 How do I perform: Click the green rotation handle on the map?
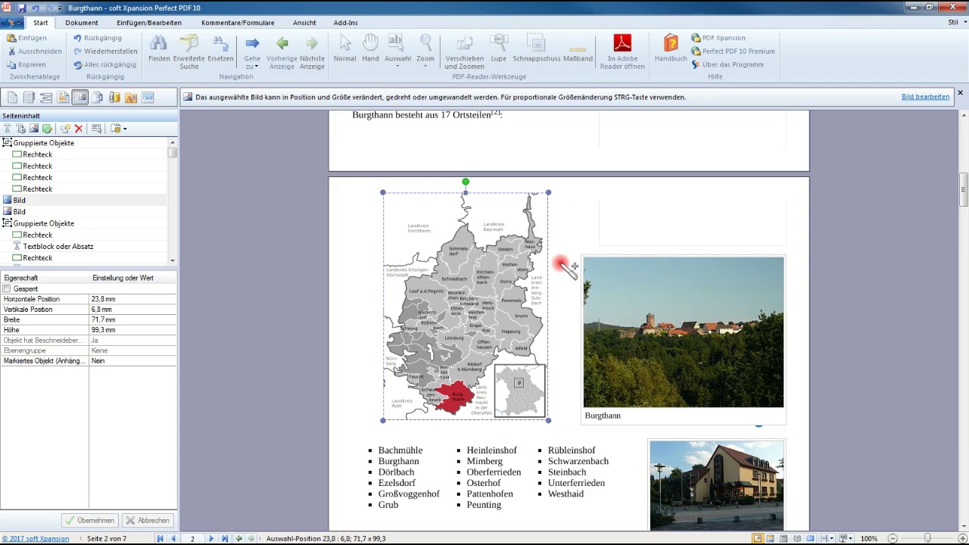tap(466, 182)
